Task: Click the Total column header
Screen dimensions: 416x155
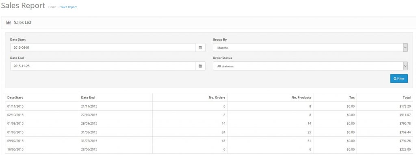Action: (407, 97)
